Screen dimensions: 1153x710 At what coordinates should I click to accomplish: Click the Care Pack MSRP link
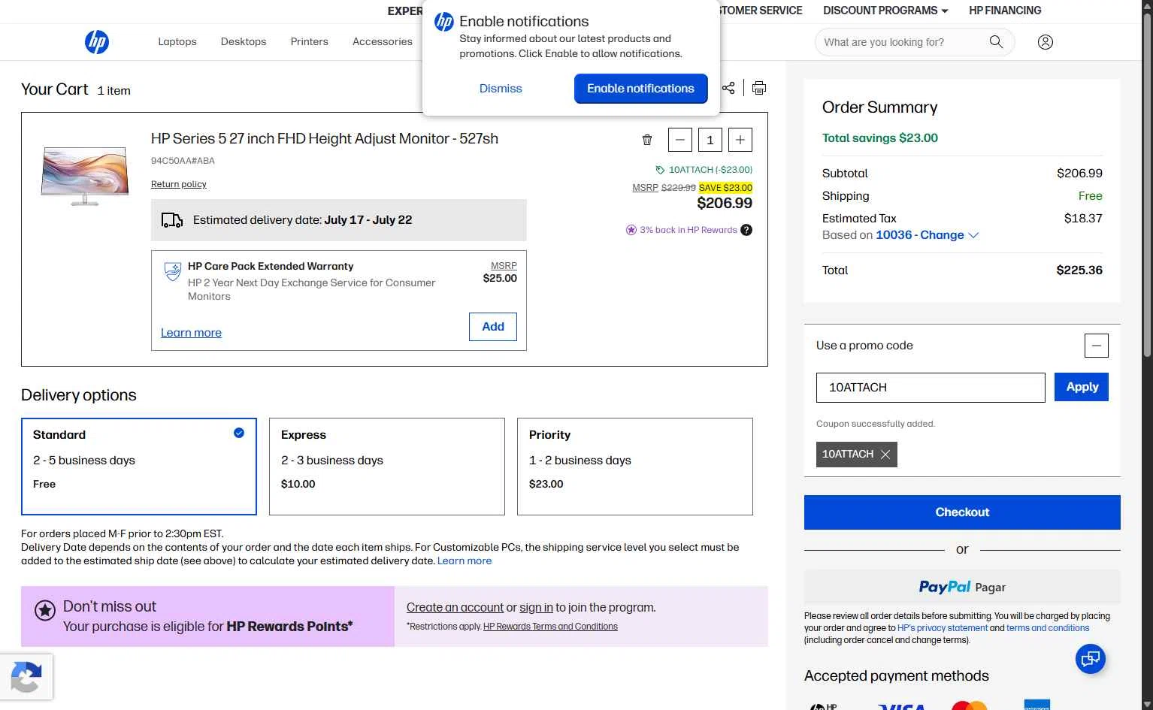pos(504,266)
